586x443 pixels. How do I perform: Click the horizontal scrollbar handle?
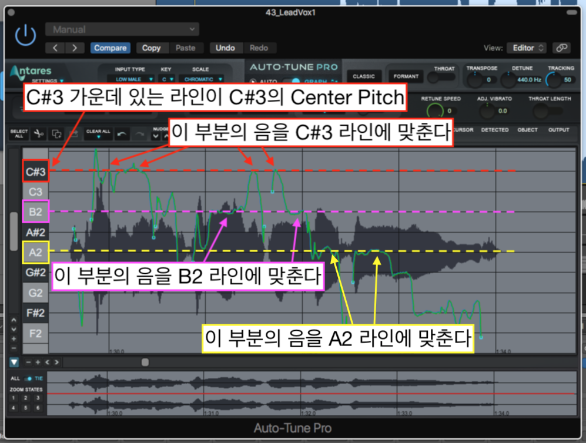click(x=145, y=362)
